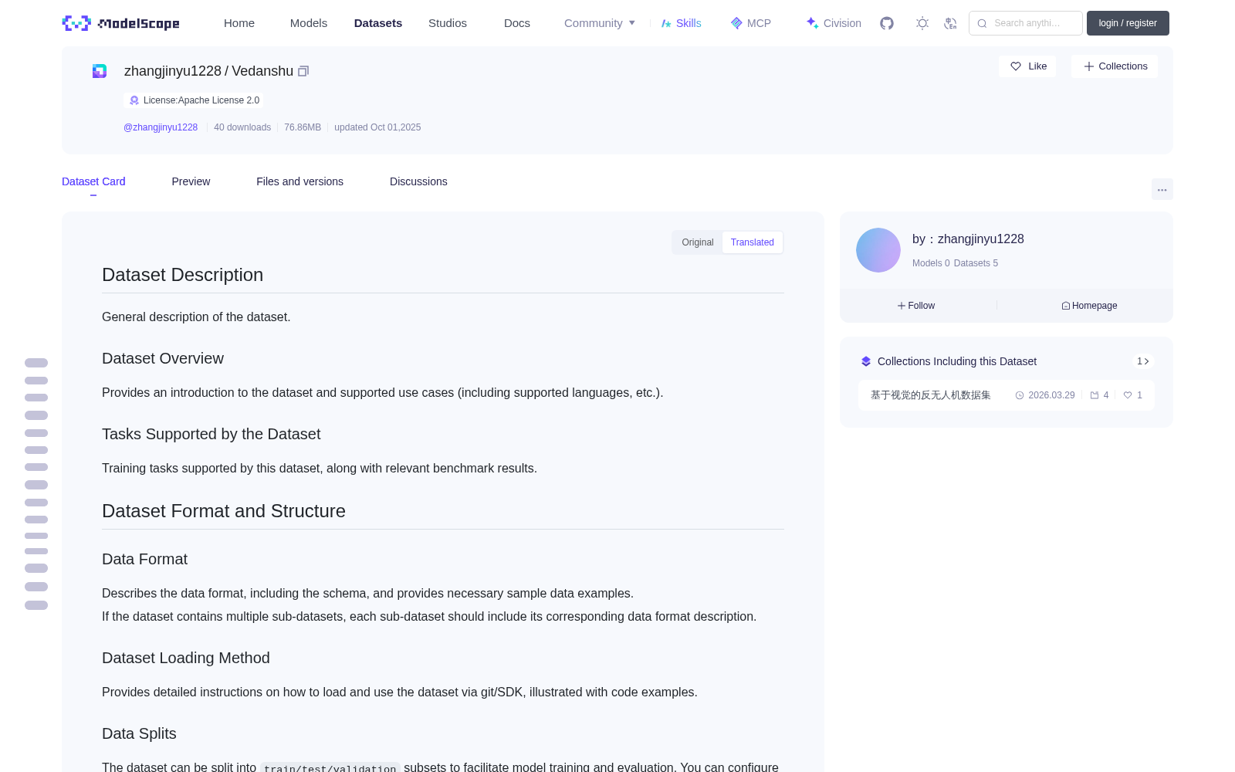Open the three-dot more options menu
This screenshot has height=772, width=1235.
[1162, 189]
